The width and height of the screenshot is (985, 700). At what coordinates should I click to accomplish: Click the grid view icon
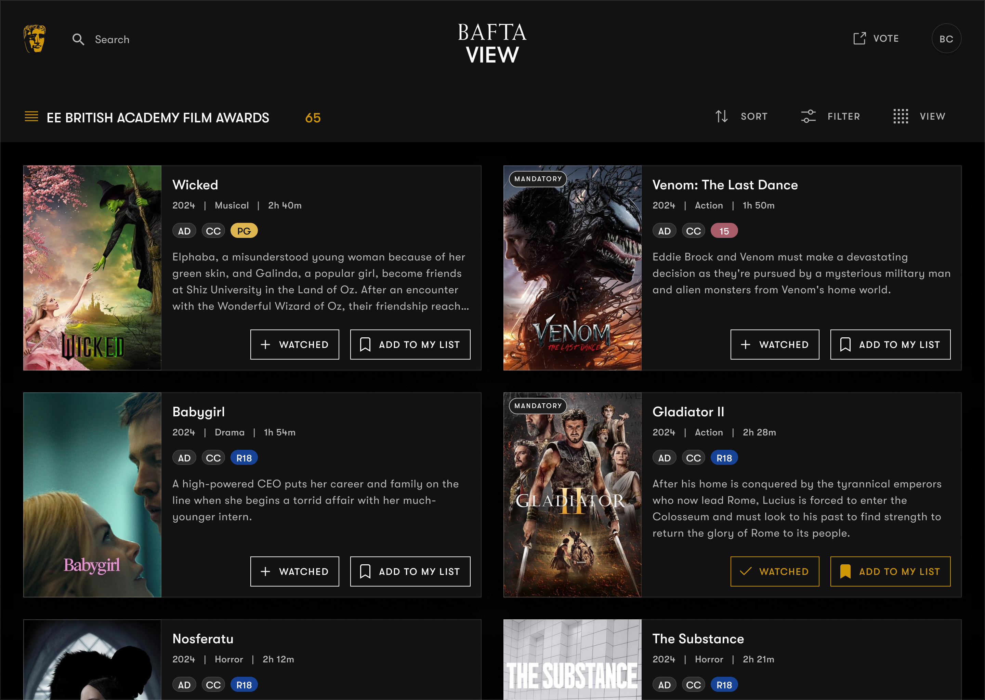pos(901,116)
